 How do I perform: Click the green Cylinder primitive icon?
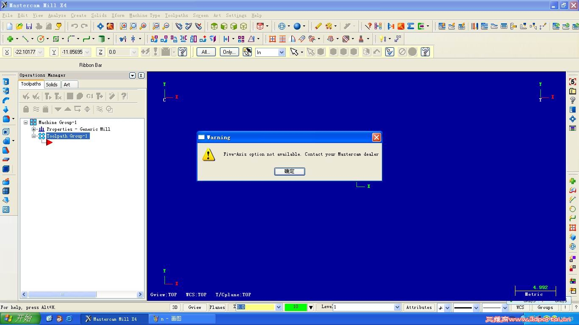102,39
